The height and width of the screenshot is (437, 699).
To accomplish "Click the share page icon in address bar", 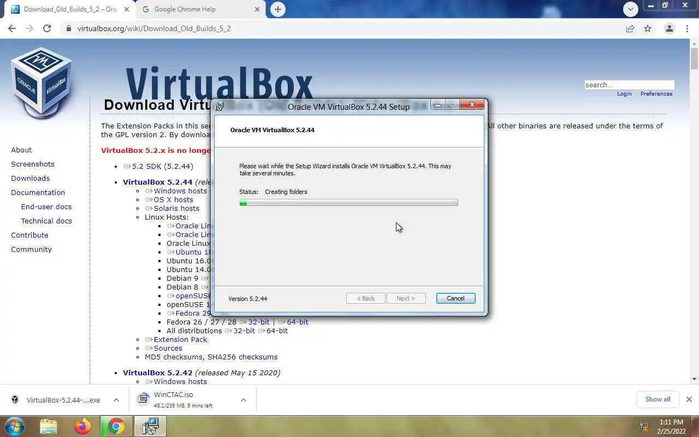I will click(630, 28).
